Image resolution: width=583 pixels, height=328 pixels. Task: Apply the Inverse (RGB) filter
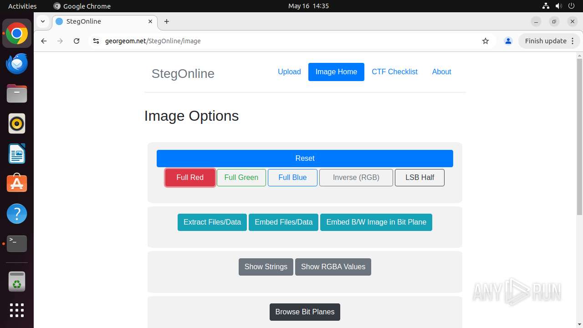pyautogui.click(x=356, y=178)
